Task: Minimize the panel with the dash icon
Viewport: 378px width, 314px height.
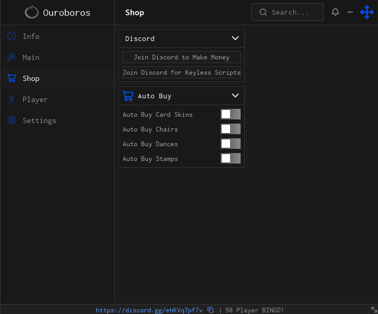Action: click(x=350, y=12)
